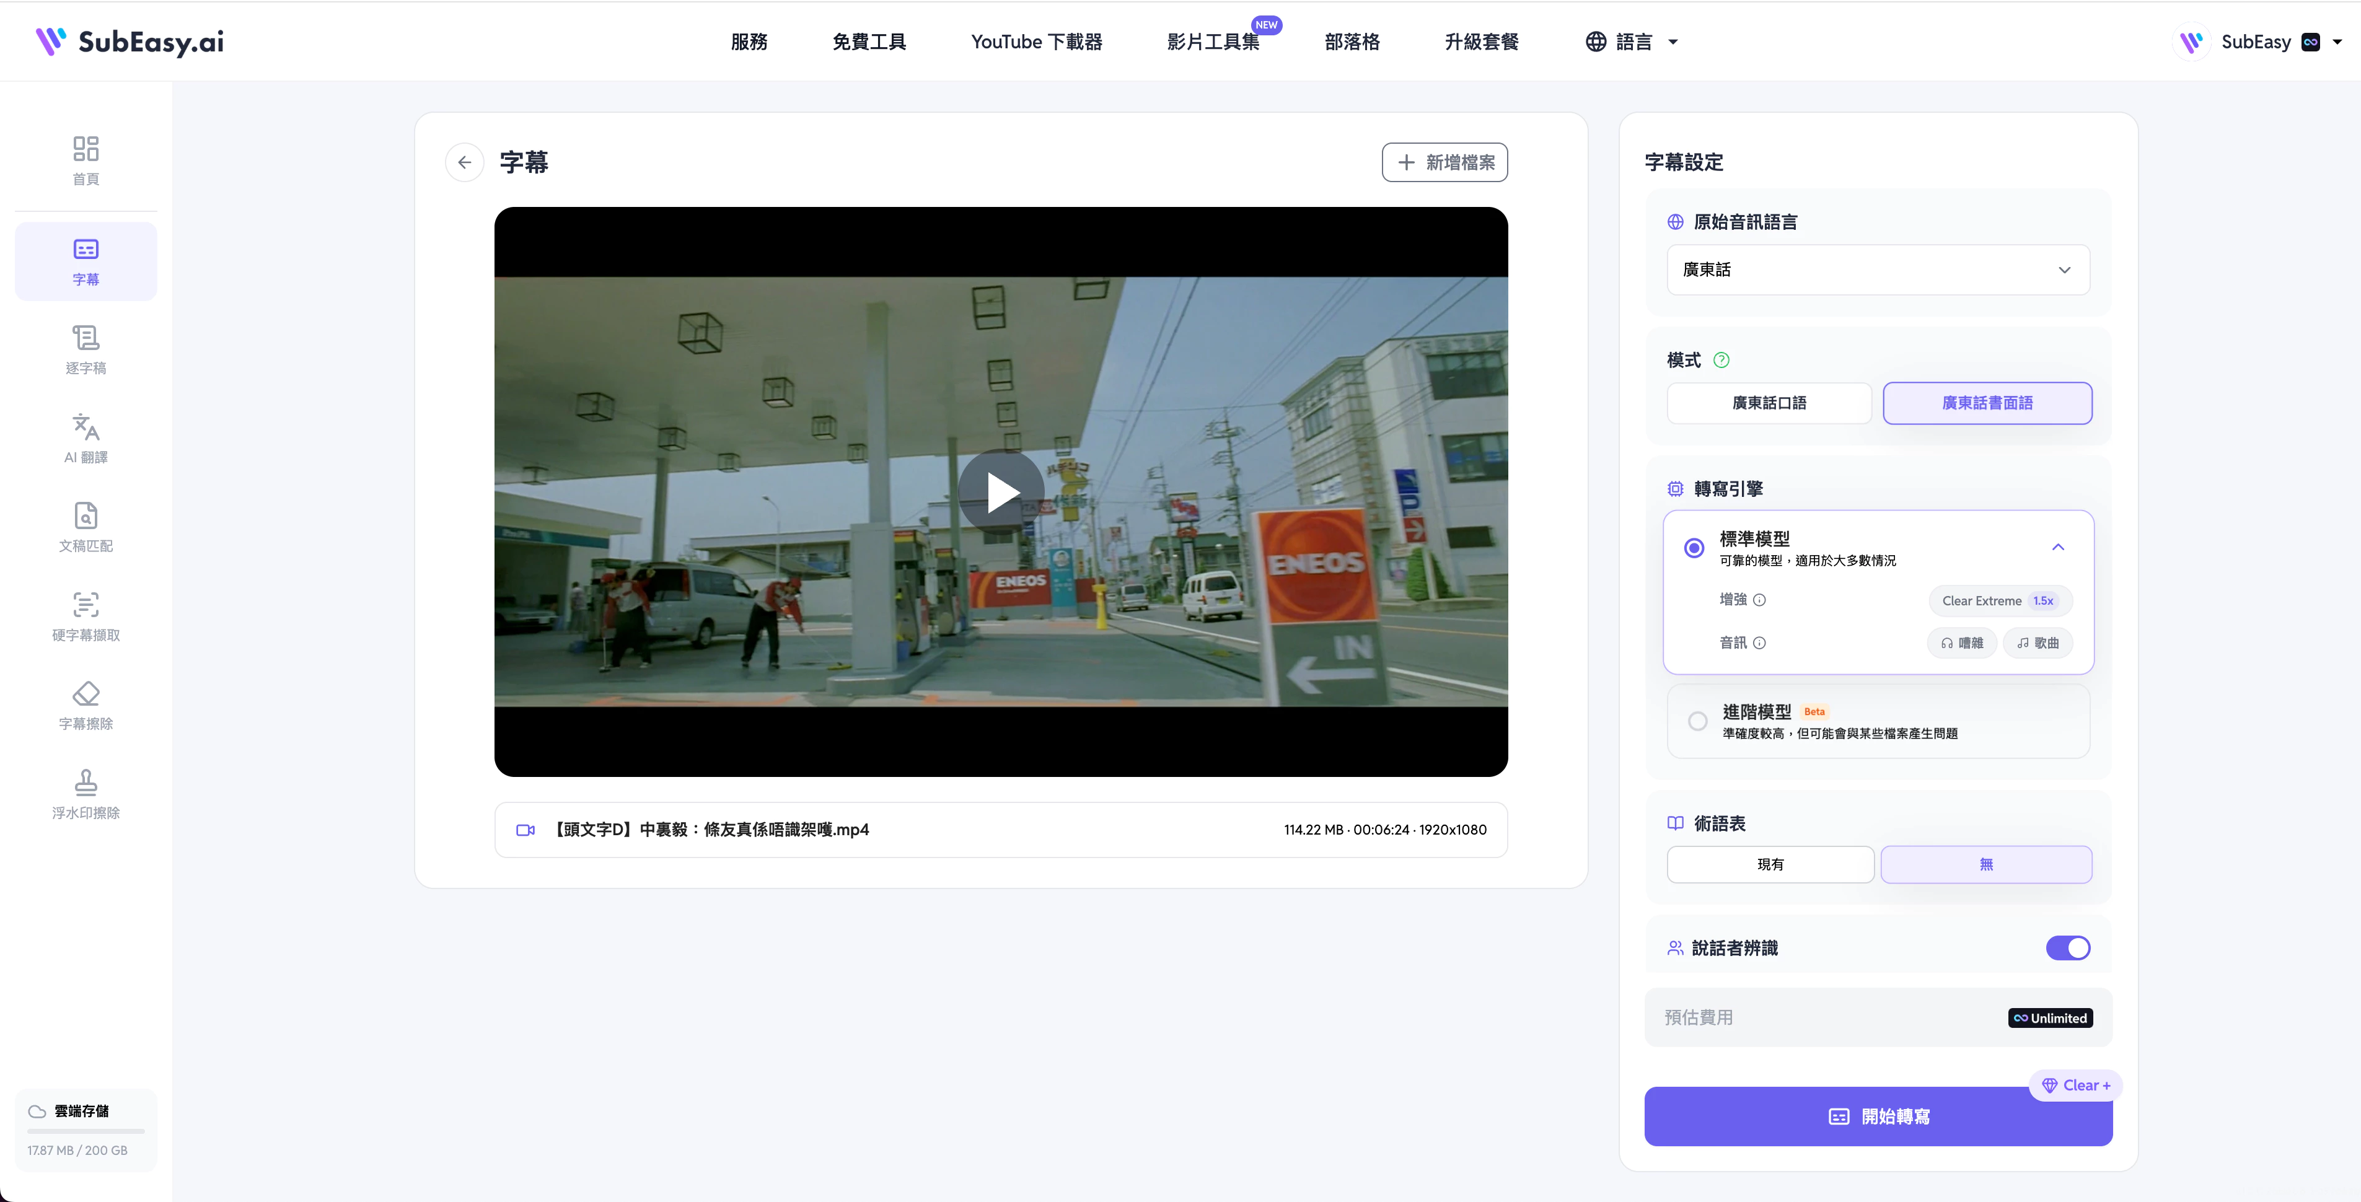Open the 原始音訊語言 廣東話 dropdown
This screenshot has width=2361, height=1202.
pyautogui.click(x=1878, y=270)
